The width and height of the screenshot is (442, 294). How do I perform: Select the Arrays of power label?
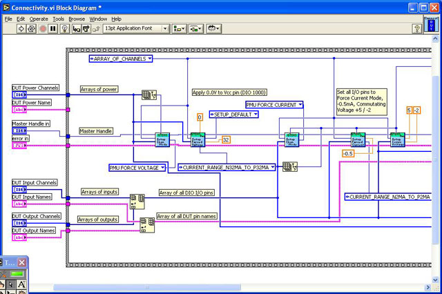[99, 89]
